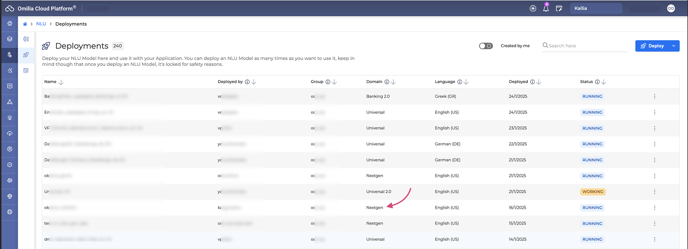The height and width of the screenshot is (249, 688).
Task: Sort the table by Name column arrow
Action: (61, 82)
